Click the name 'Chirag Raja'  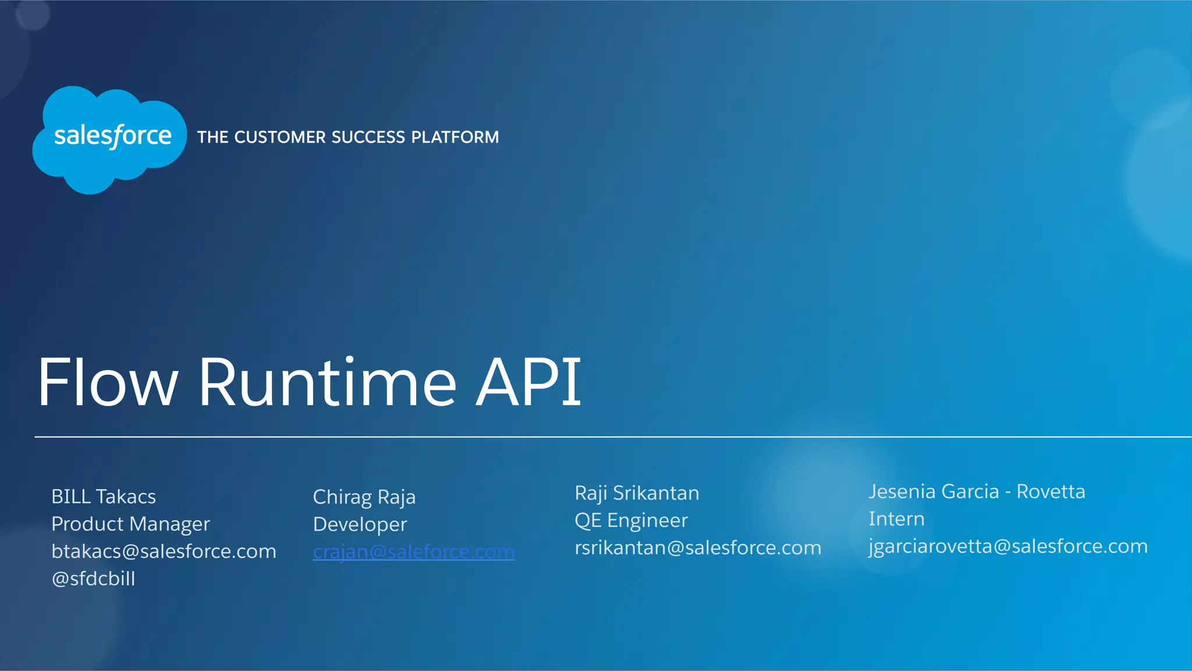(x=364, y=497)
